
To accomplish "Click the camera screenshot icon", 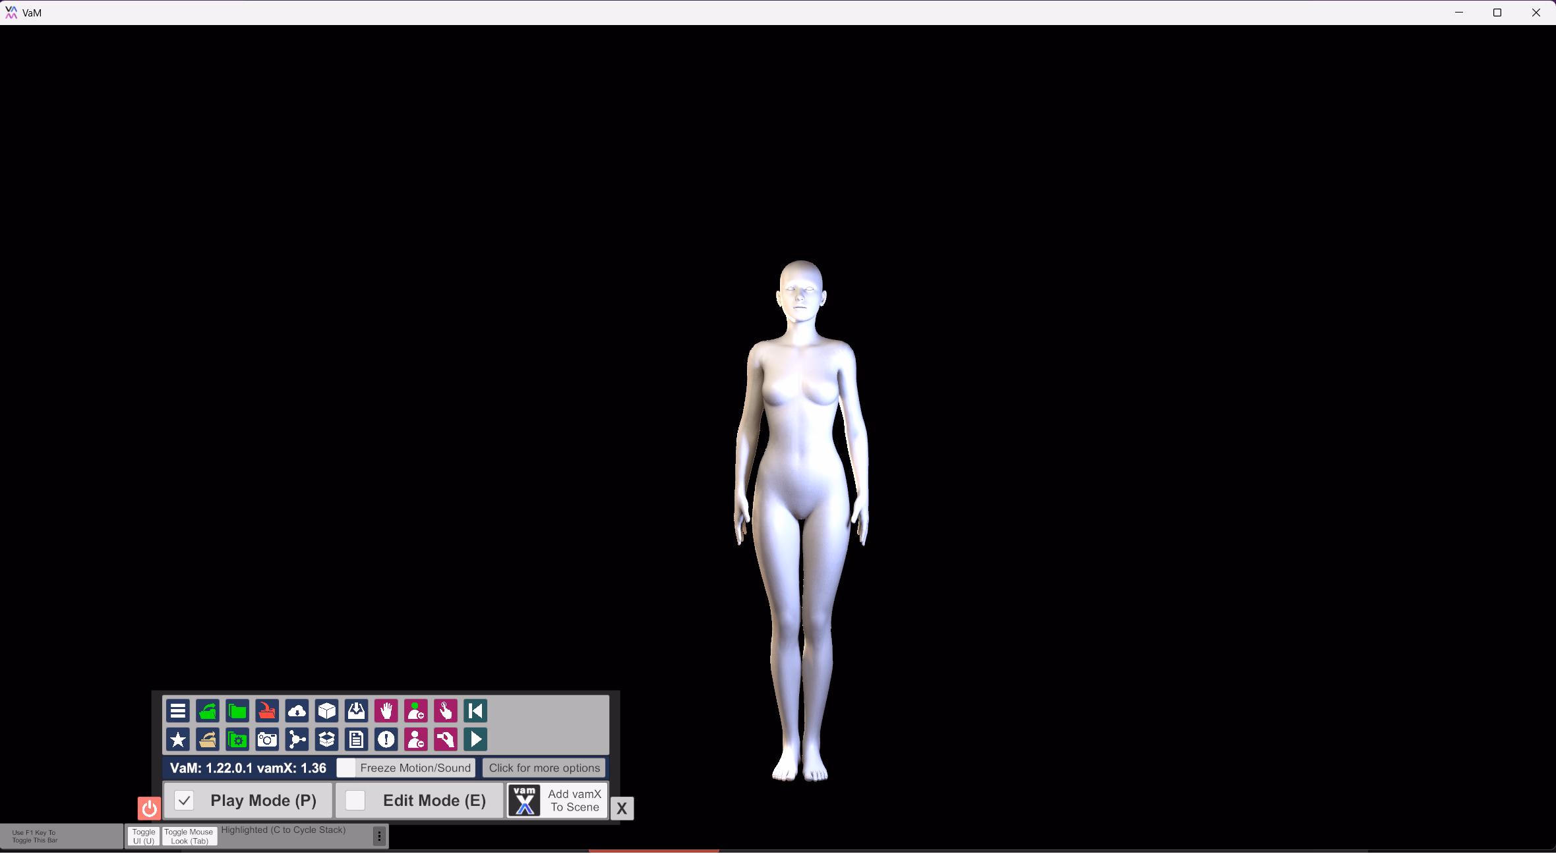I will pyautogui.click(x=267, y=739).
